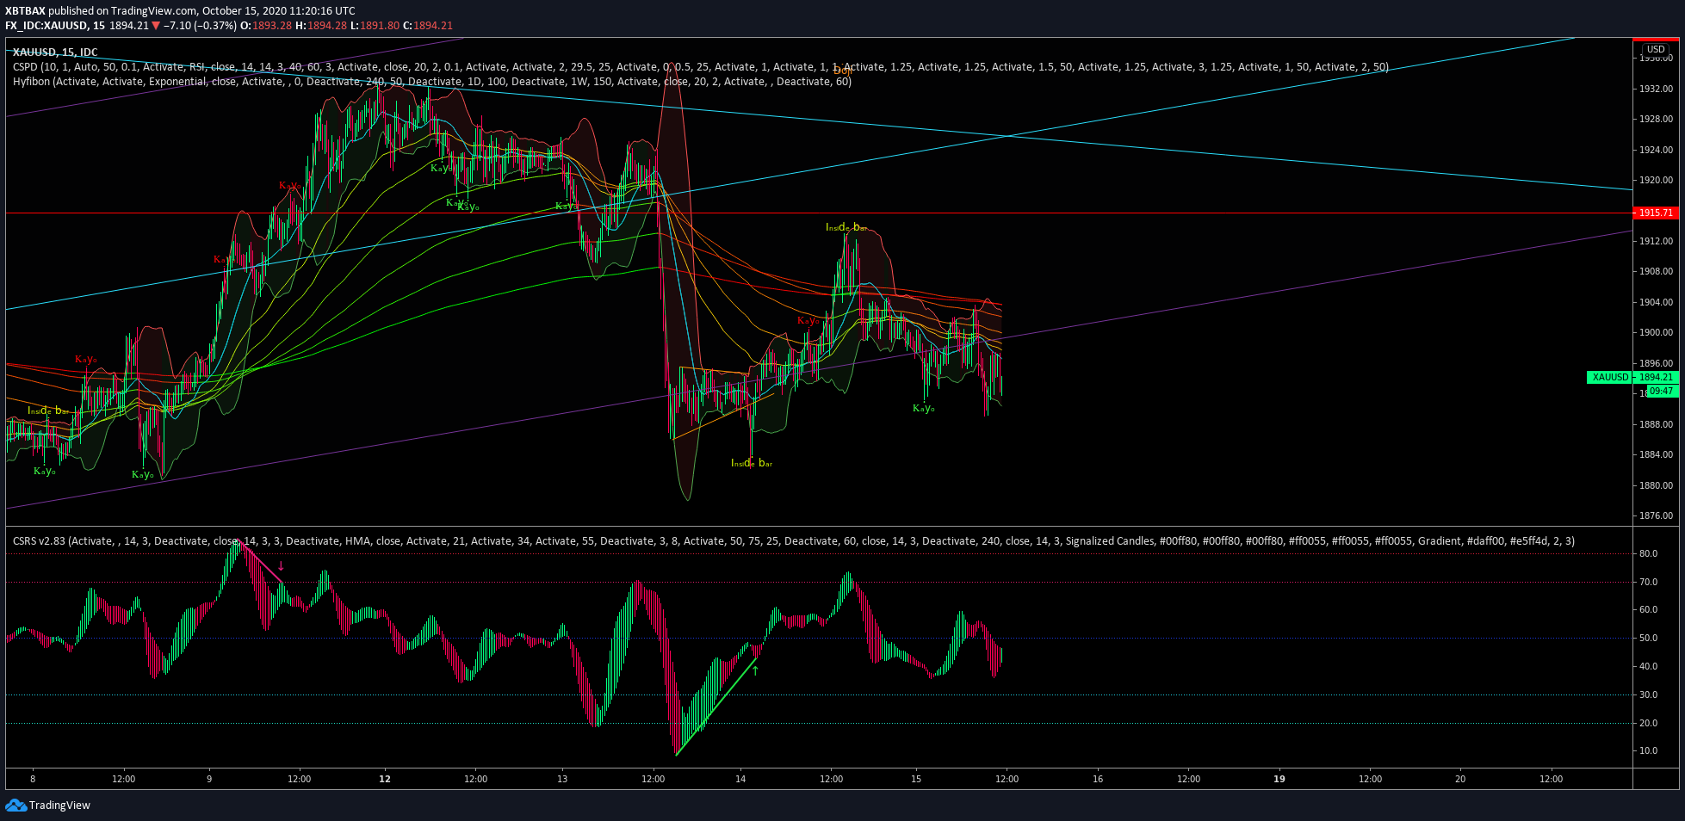Click the 20.0 level on CSRS scale

click(x=1648, y=723)
